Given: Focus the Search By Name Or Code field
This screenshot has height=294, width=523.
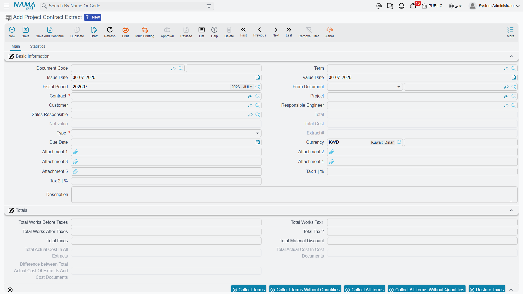Looking at the screenshot, I should [127, 6].
